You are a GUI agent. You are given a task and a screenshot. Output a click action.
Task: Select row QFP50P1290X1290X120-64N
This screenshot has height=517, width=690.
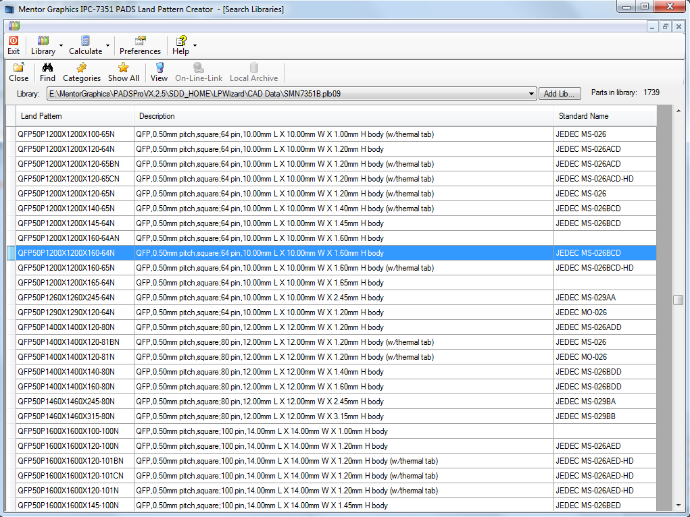[x=336, y=312]
